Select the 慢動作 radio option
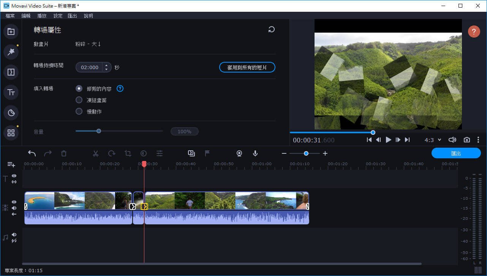This screenshot has width=487, height=276. (79, 111)
